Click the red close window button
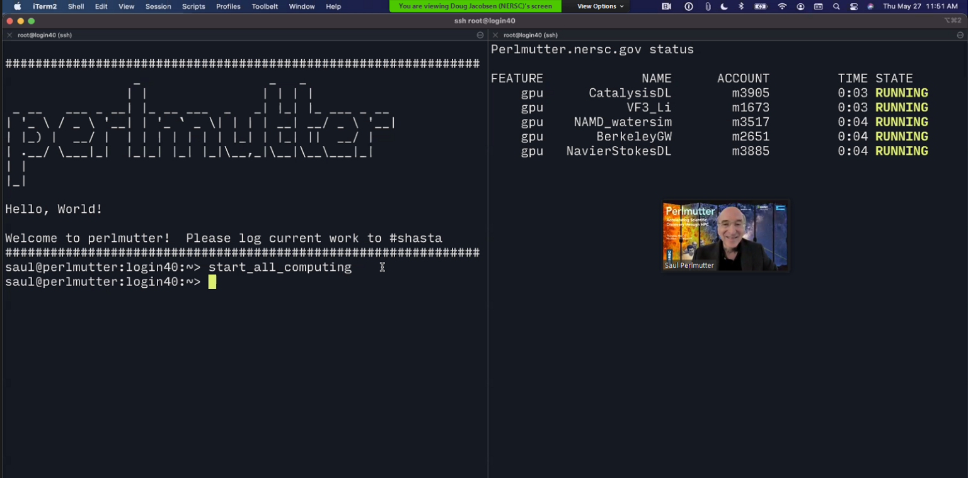Viewport: 968px width, 478px height. [9, 21]
